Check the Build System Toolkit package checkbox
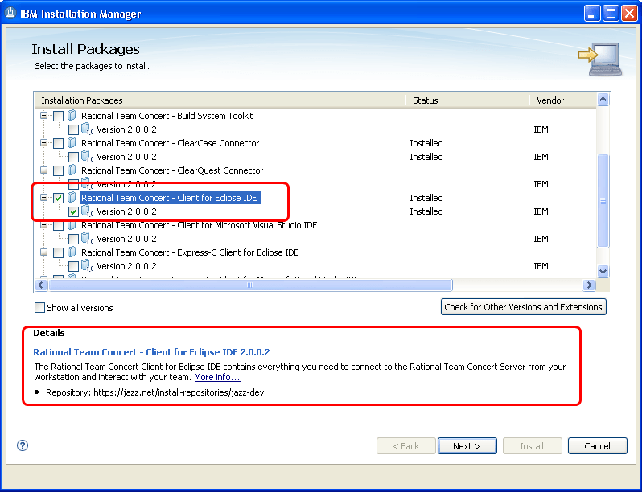 click(58, 116)
